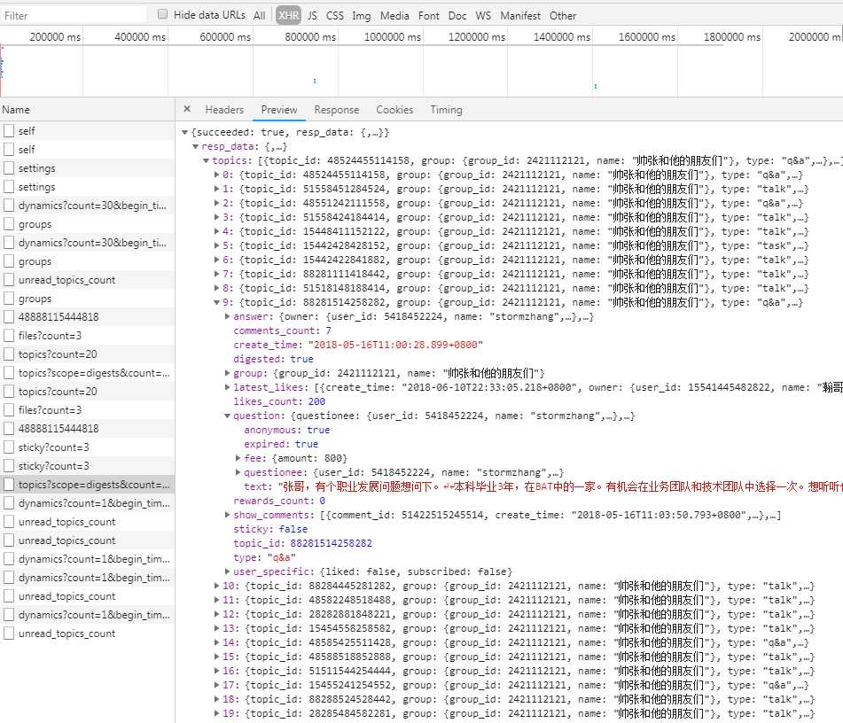Select the XHR filter type
The image size is (843, 723).
click(289, 16)
